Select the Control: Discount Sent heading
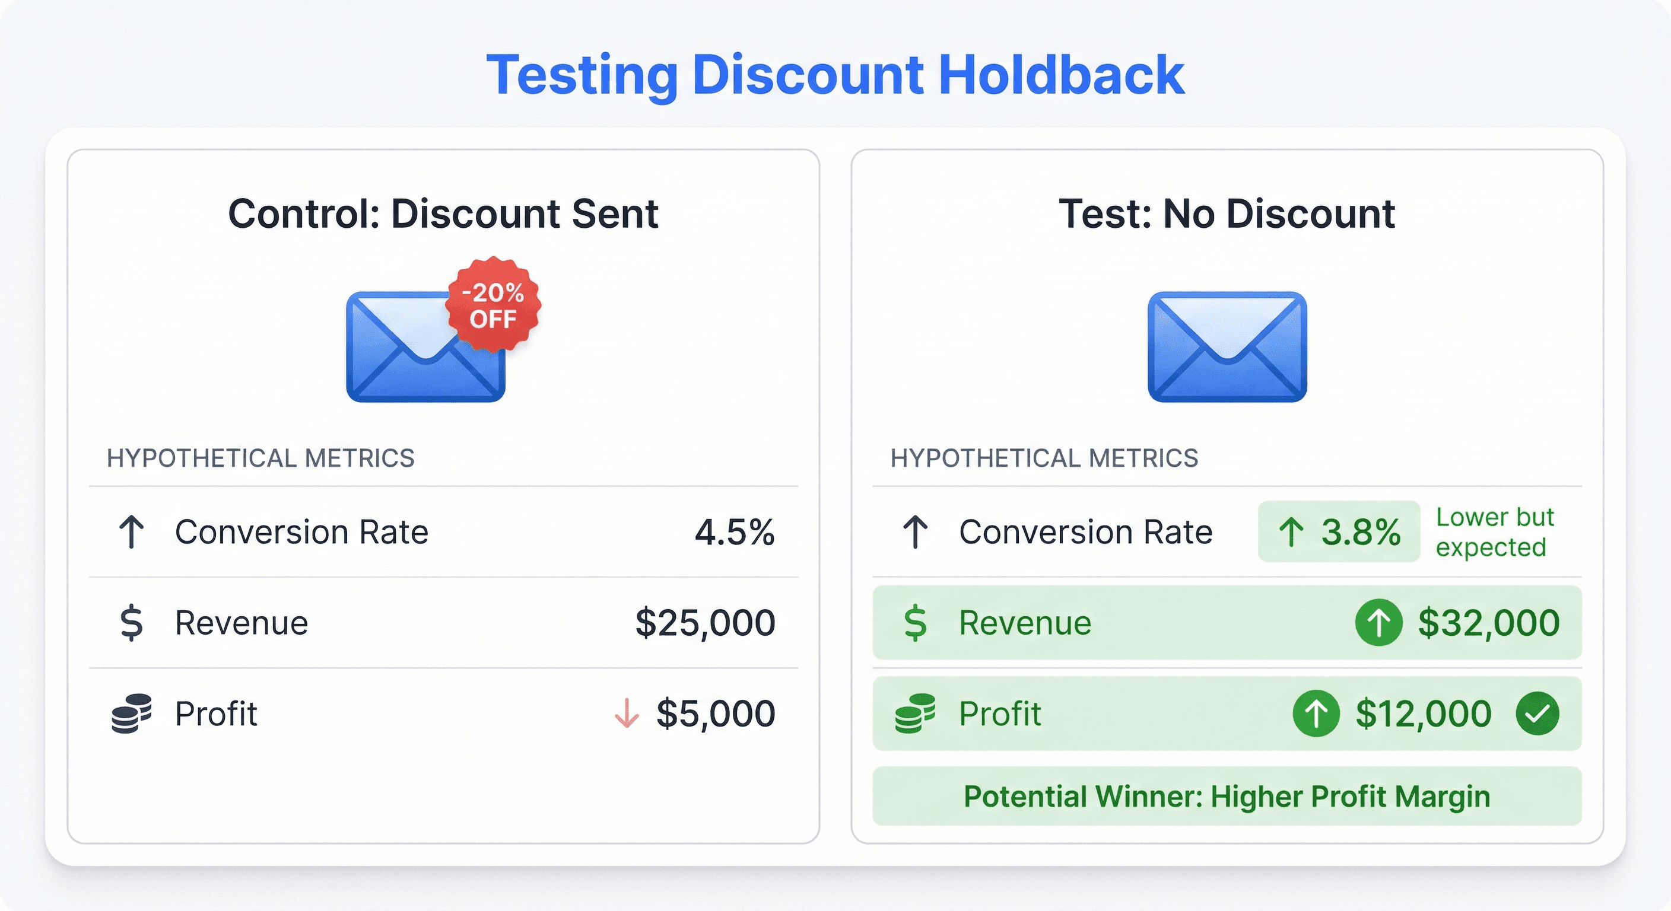 (443, 214)
